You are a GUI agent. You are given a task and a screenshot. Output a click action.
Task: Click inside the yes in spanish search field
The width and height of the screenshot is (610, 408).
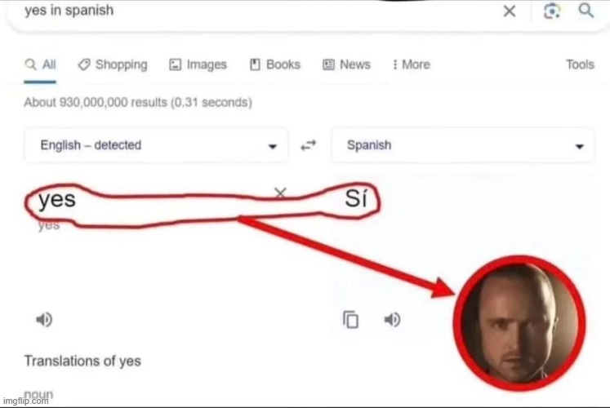pos(256,11)
